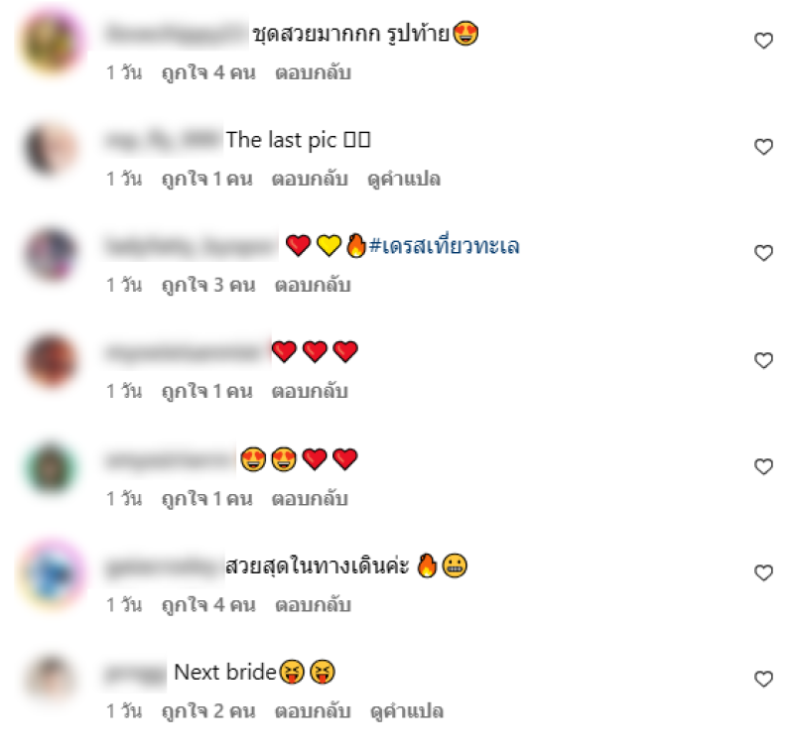Show 4 likes on 'สวยสุดในทางเดินค่ะ' comment
The image size is (794, 756).
pos(208,605)
